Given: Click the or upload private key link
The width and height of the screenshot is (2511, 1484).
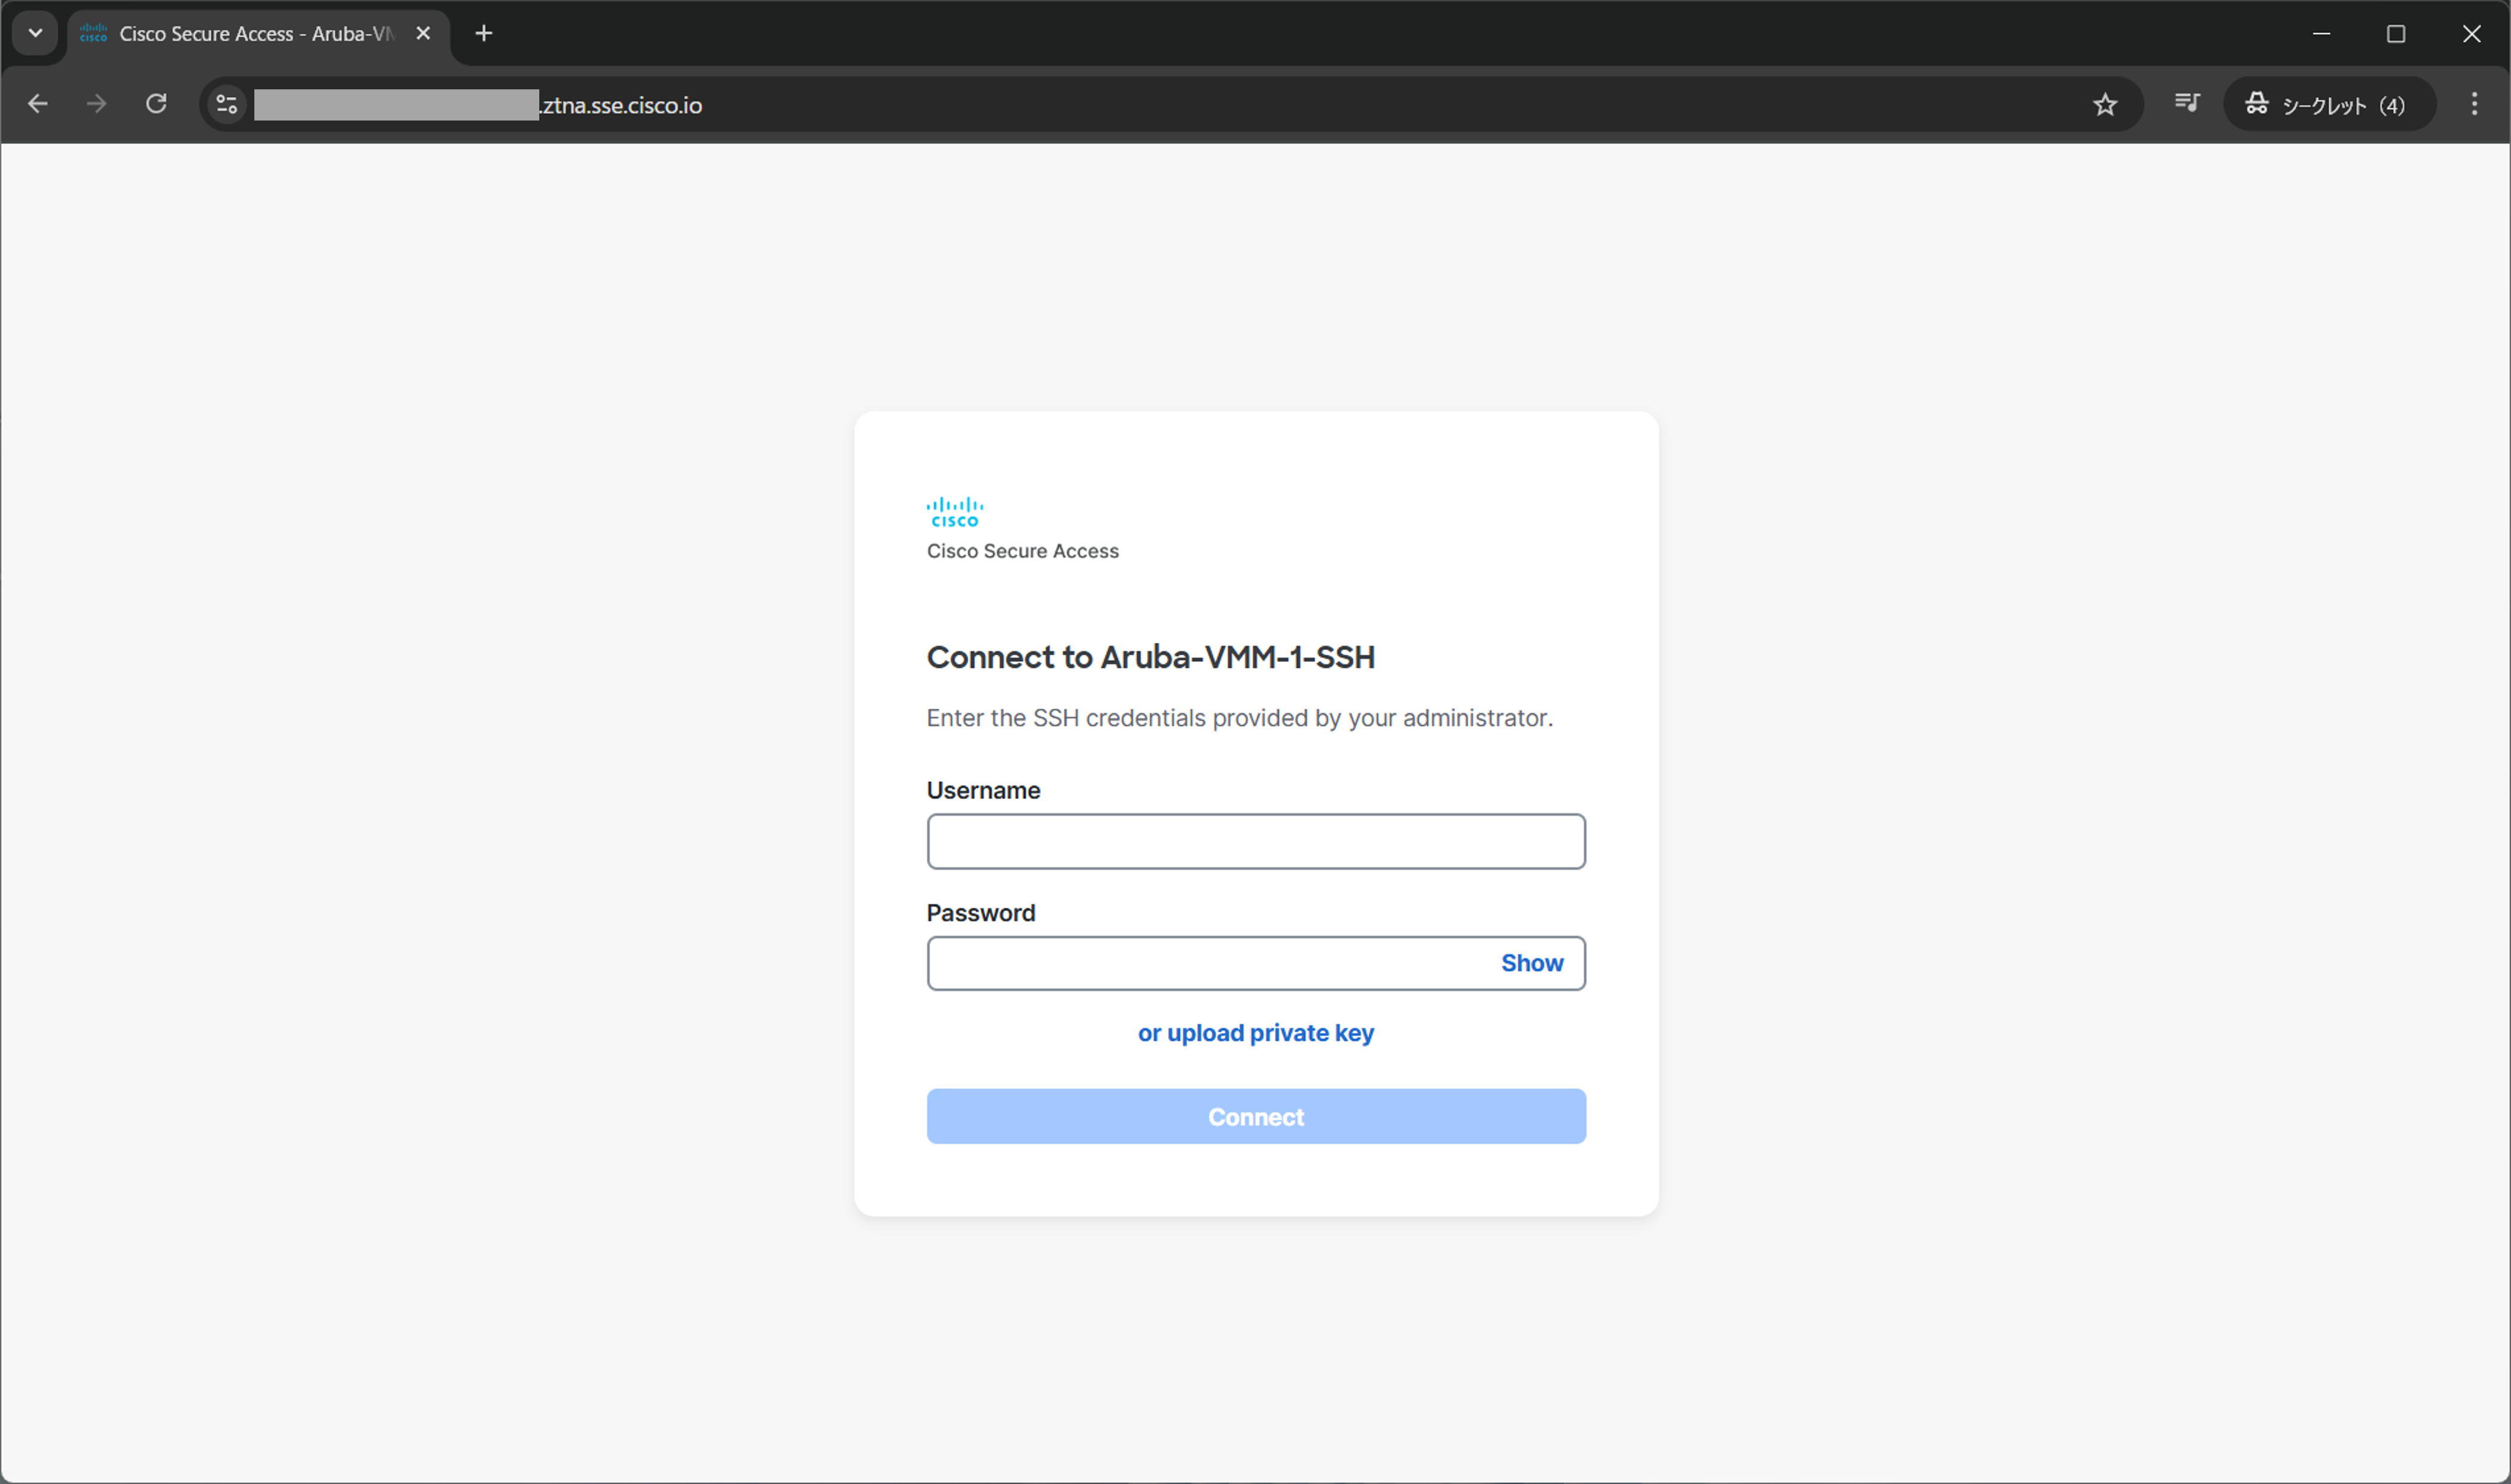Looking at the screenshot, I should point(1255,1033).
